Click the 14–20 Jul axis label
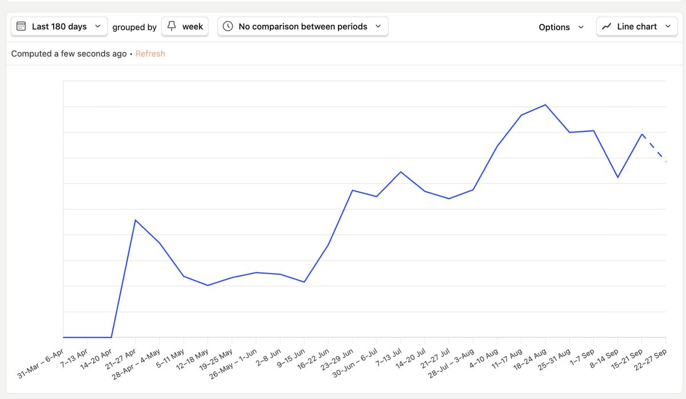The height and width of the screenshot is (399, 686). click(409, 358)
